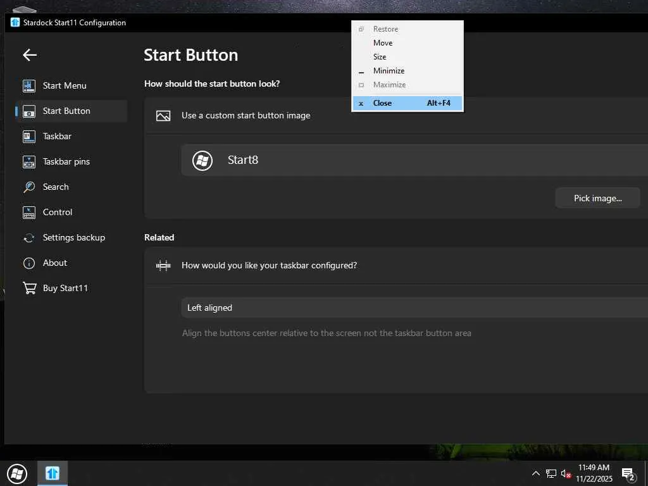Open Taskbar pins settings
Viewport: 648px width, 486px height.
pyautogui.click(x=71, y=161)
